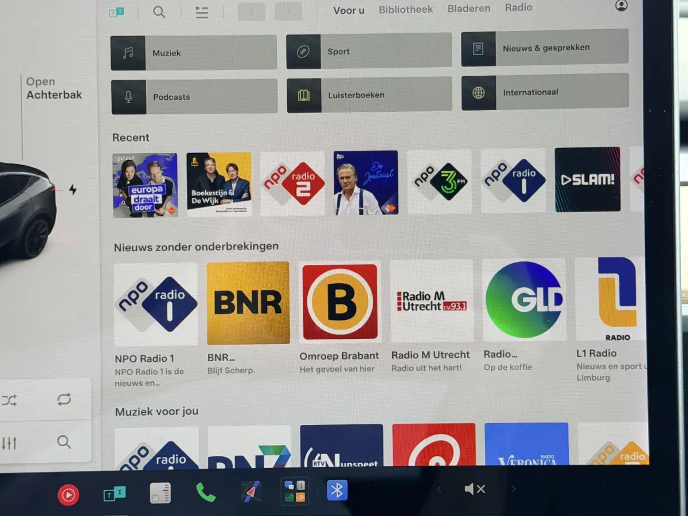
Task: Open the app launcher grid icon
Action: click(295, 491)
